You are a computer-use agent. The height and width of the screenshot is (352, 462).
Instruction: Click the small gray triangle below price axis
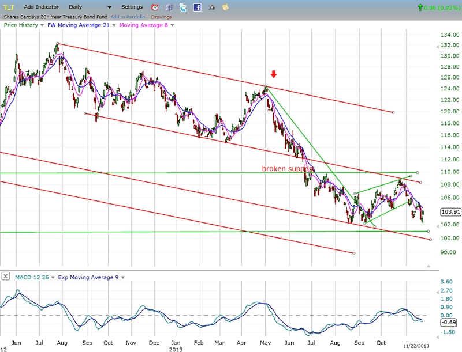428,266
